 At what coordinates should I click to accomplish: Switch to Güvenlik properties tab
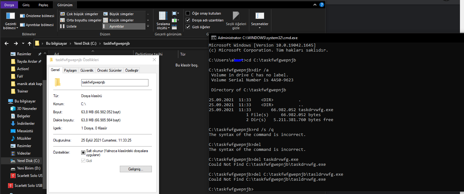pos(87,70)
